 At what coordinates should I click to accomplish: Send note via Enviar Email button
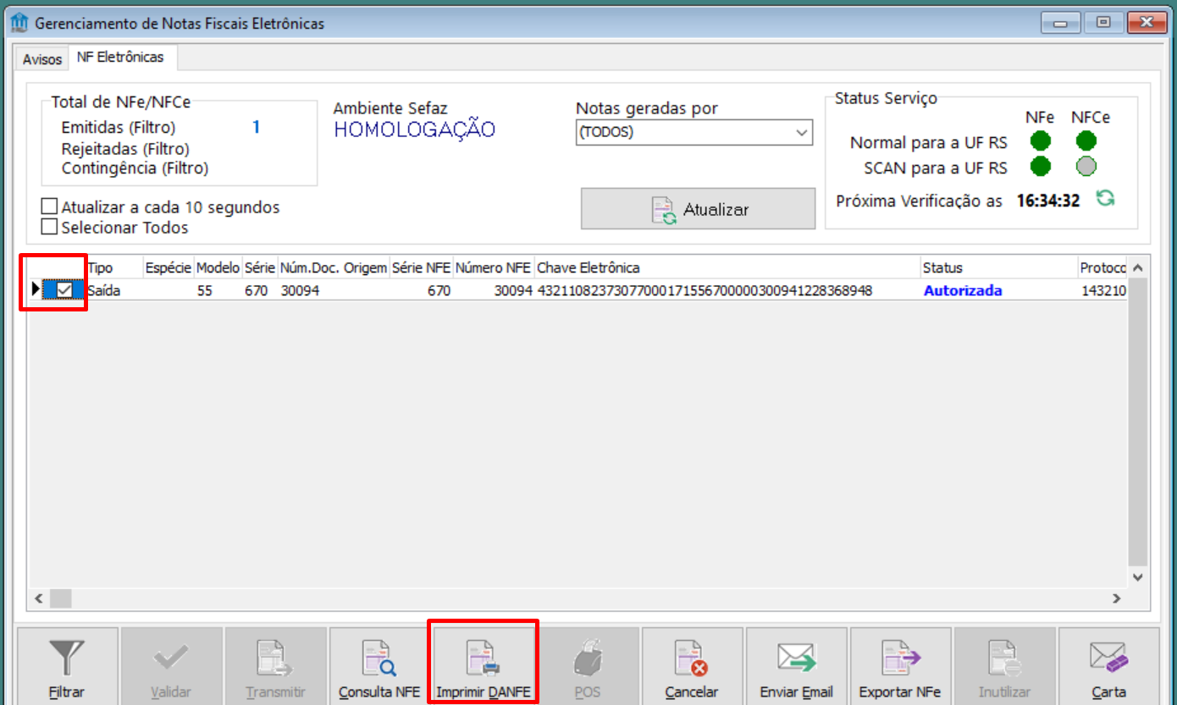click(796, 666)
